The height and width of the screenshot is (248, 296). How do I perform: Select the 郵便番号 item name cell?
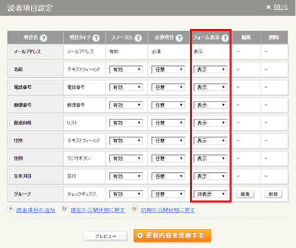click(x=36, y=106)
